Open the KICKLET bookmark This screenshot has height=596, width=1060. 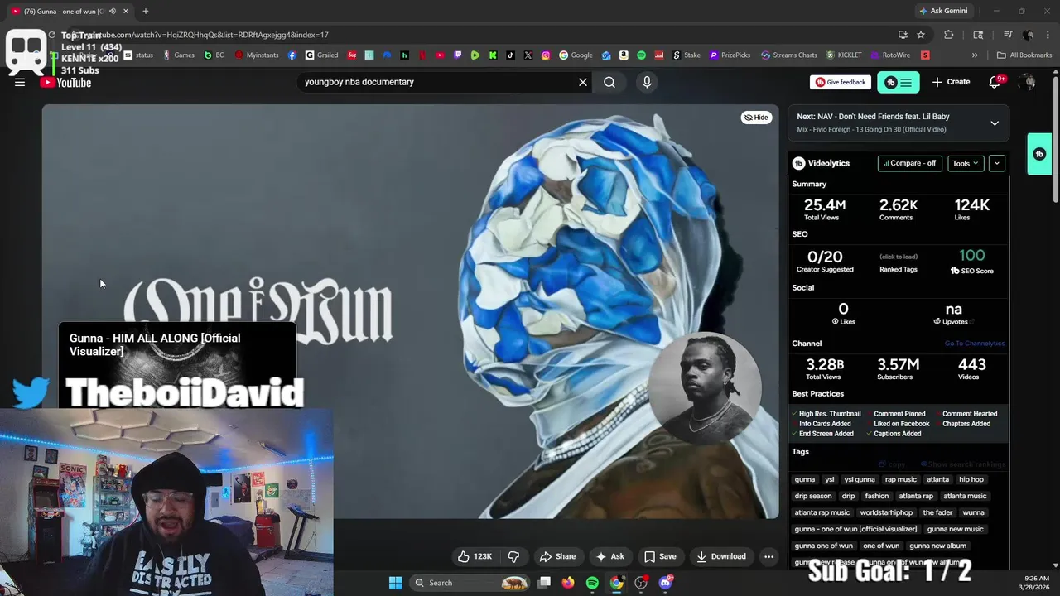(x=844, y=55)
